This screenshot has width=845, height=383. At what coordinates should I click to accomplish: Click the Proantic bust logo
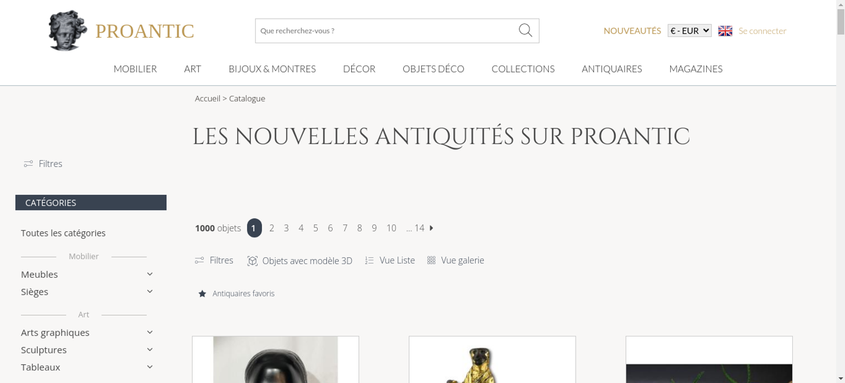tap(68, 31)
